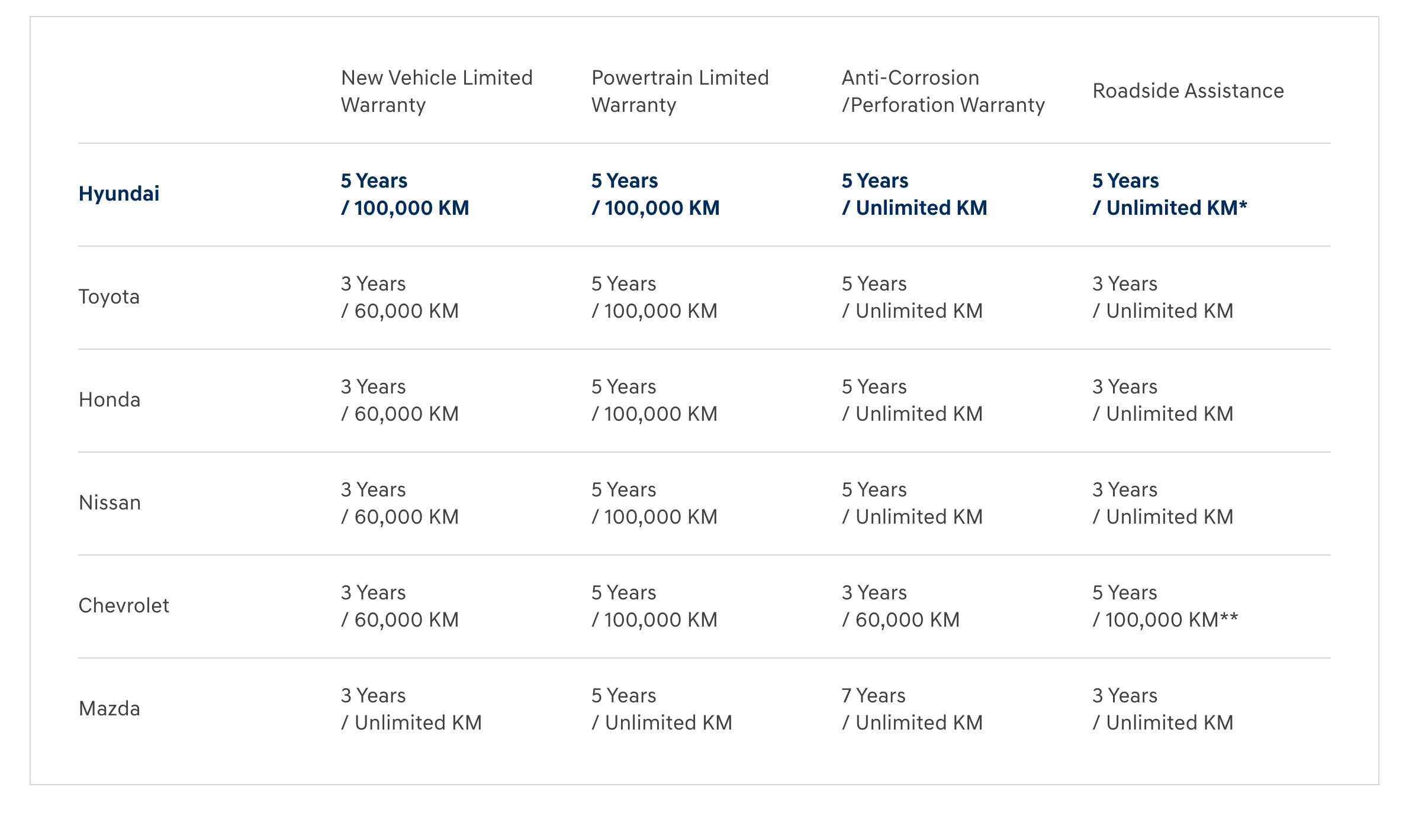1409x813 pixels.
Task: Click Mazda's 7 Years / Unlimited KM cell
Action: click(x=912, y=709)
